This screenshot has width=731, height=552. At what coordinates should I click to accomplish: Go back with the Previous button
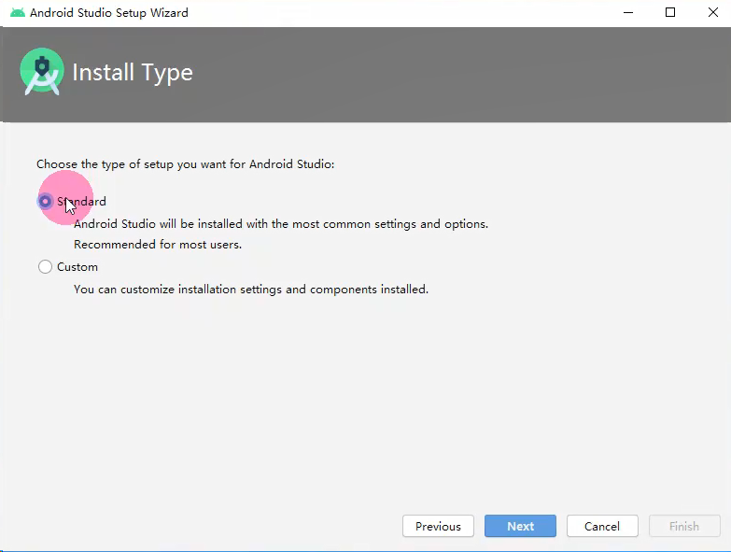[x=438, y=526]
